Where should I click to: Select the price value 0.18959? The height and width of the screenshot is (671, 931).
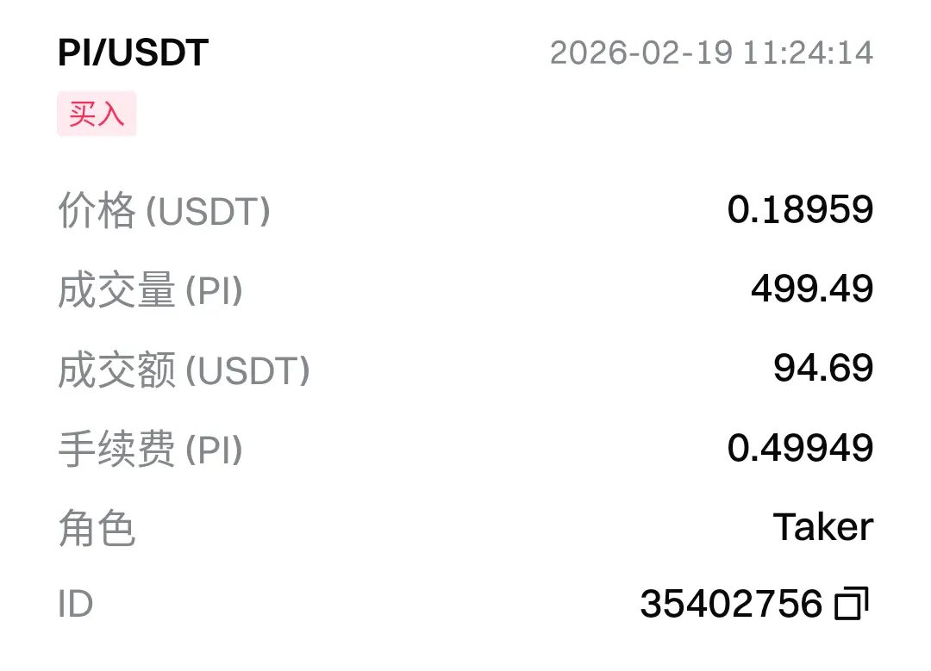[800, 209]
